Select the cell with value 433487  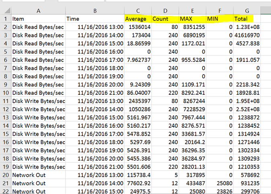[x=192, y=183]
